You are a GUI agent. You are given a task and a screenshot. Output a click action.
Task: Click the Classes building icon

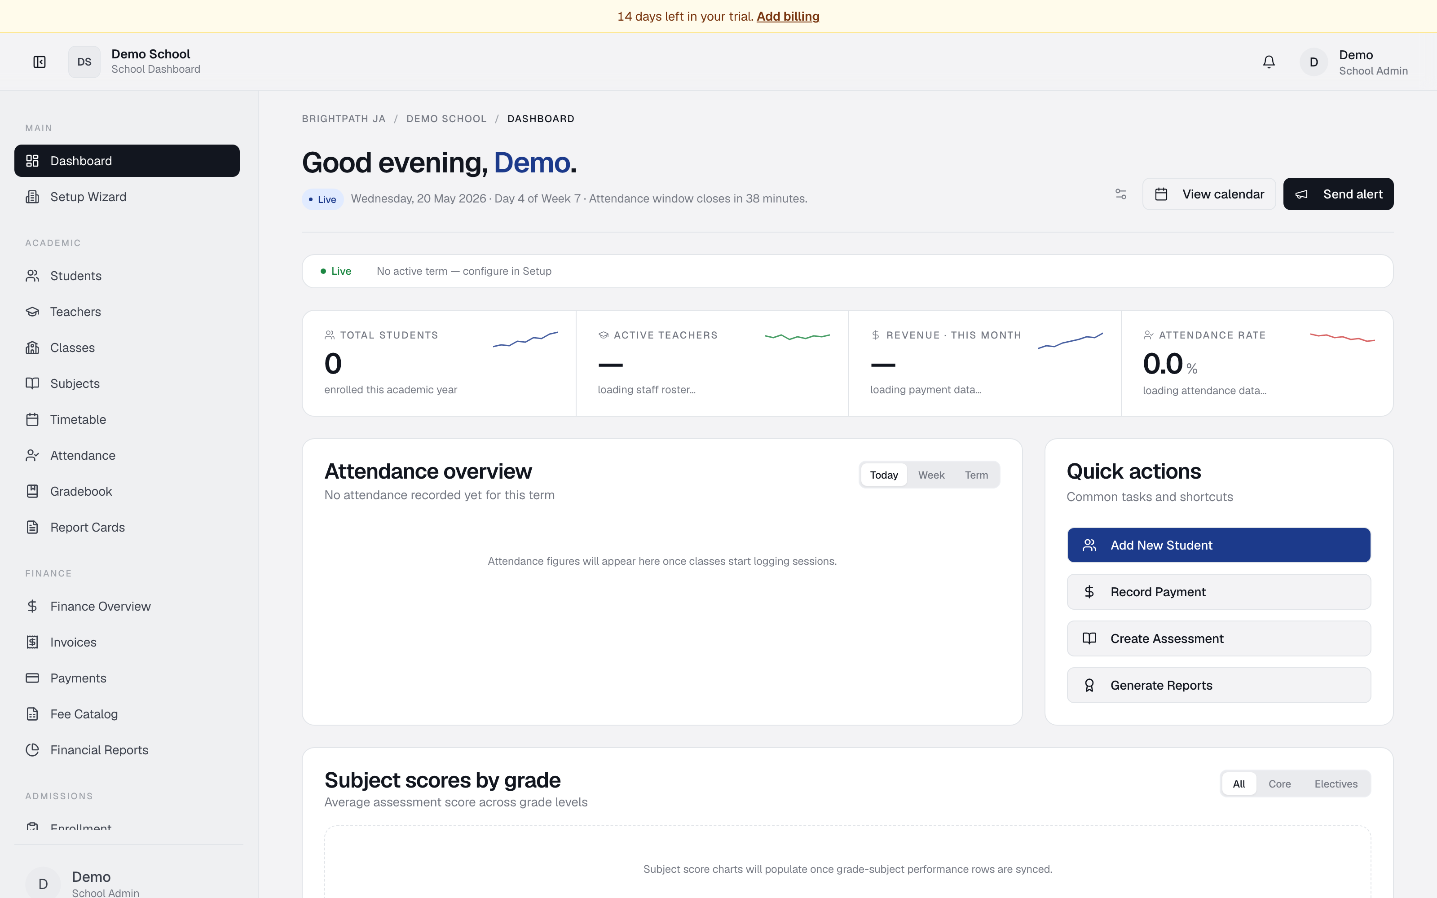tap(32, 348)
